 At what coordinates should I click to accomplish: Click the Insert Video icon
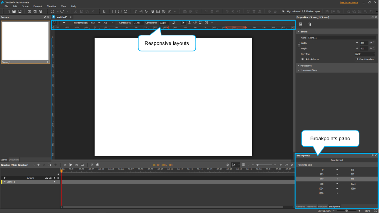158,11
